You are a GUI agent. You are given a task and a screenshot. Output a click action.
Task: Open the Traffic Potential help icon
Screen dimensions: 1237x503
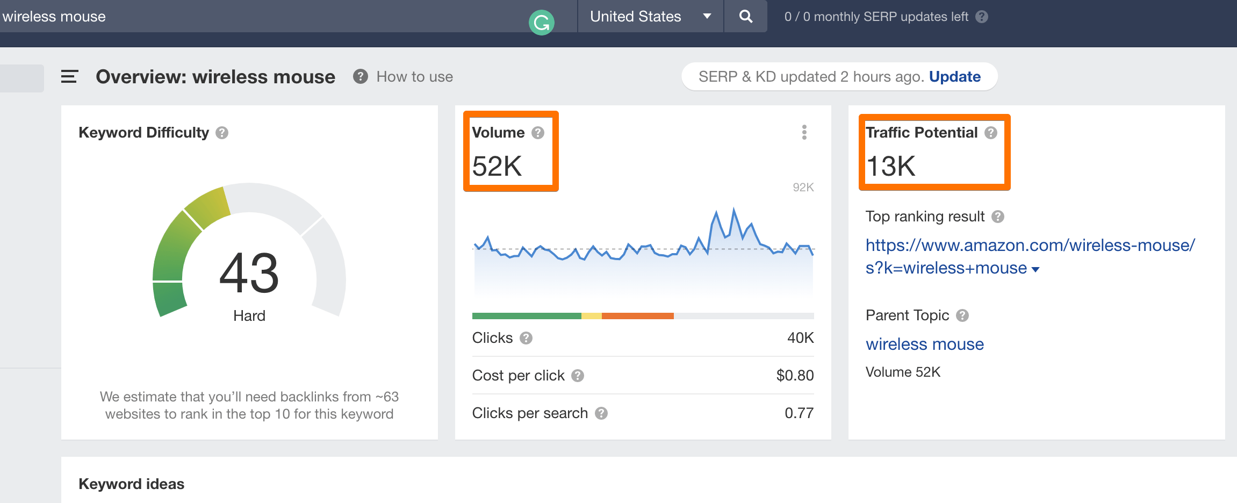tap(991, 132)
